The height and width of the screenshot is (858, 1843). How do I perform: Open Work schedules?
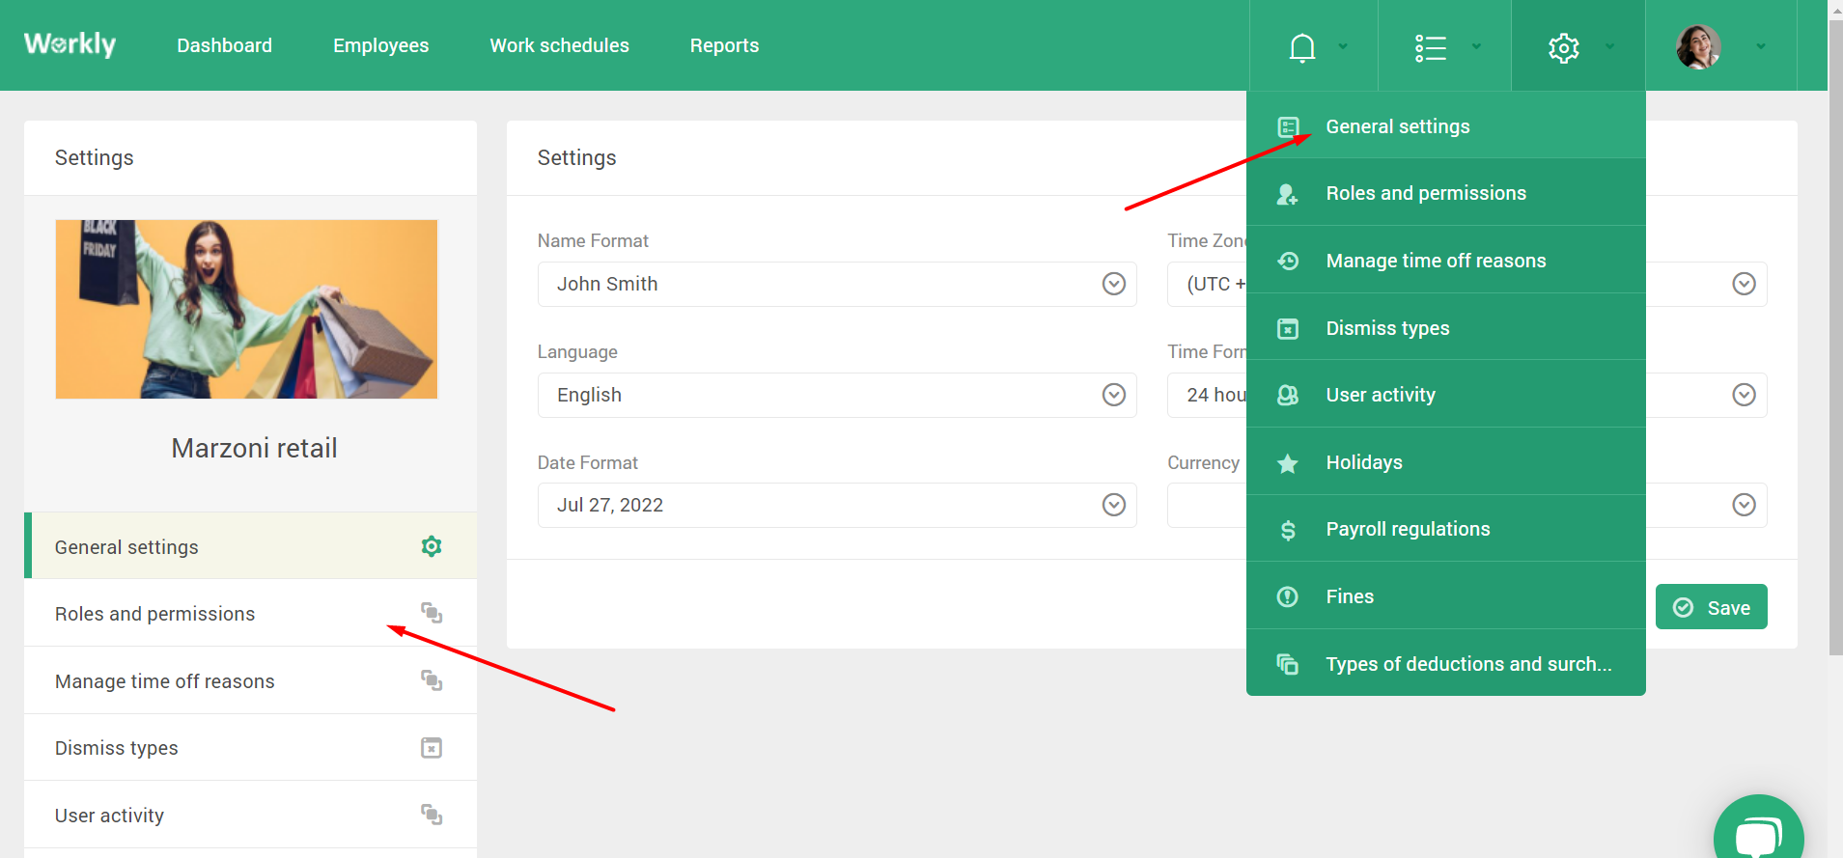560,45
